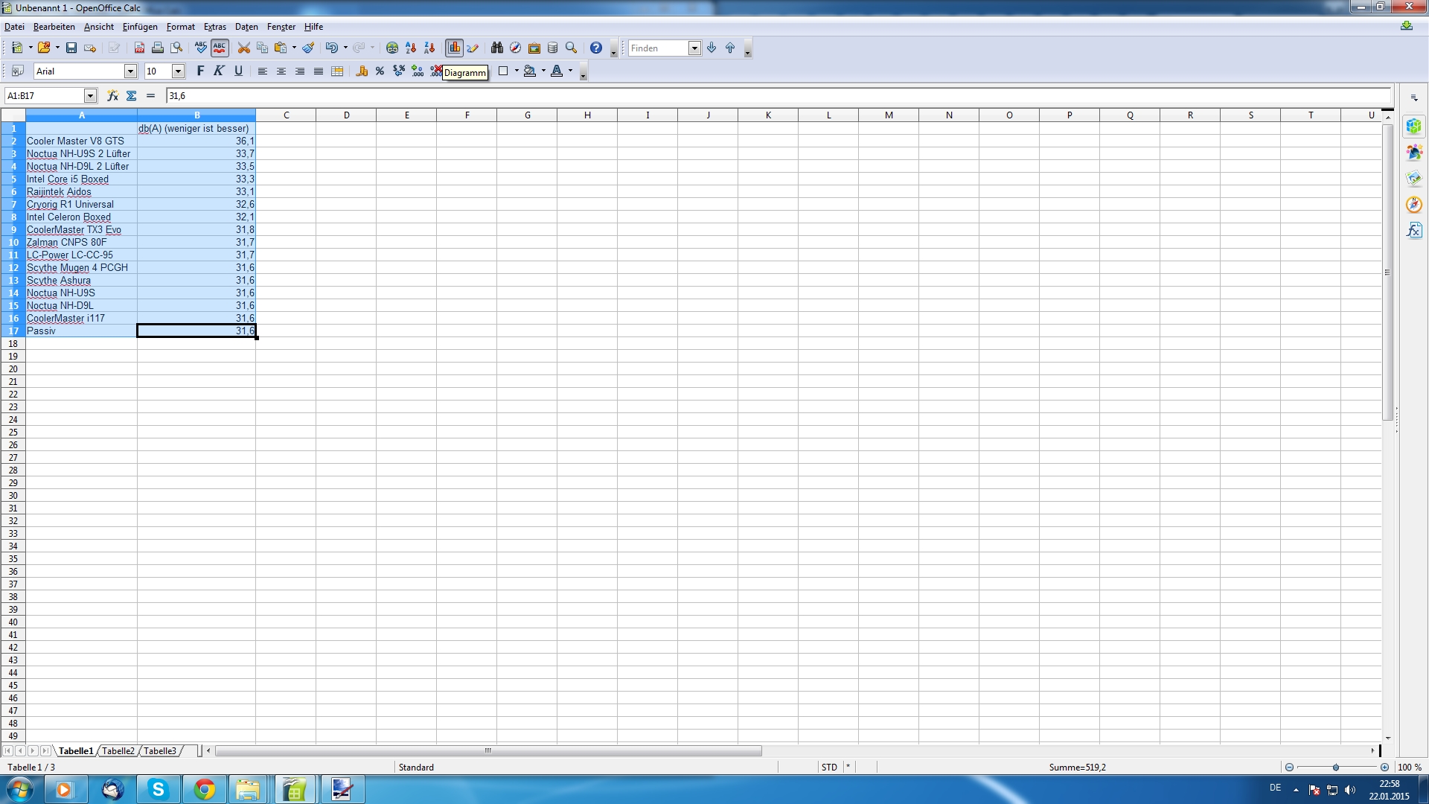This screenshot has height=804, width=1429.
Task: Switch to the Tabelle2 sheet tab
Action: (x=118, y=750)
